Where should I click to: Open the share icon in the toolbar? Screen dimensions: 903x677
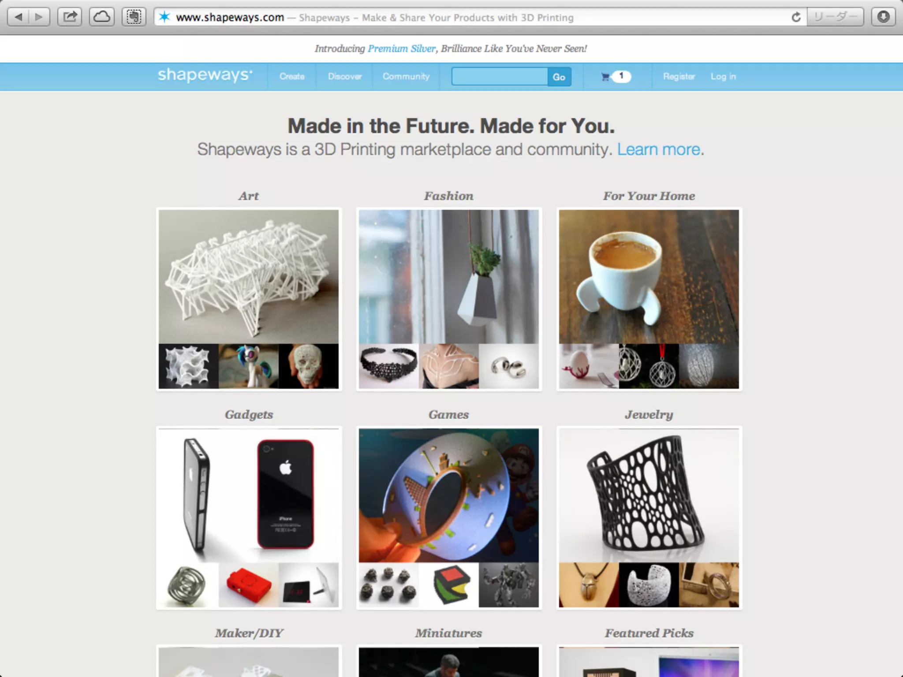[x=70, y=17]
